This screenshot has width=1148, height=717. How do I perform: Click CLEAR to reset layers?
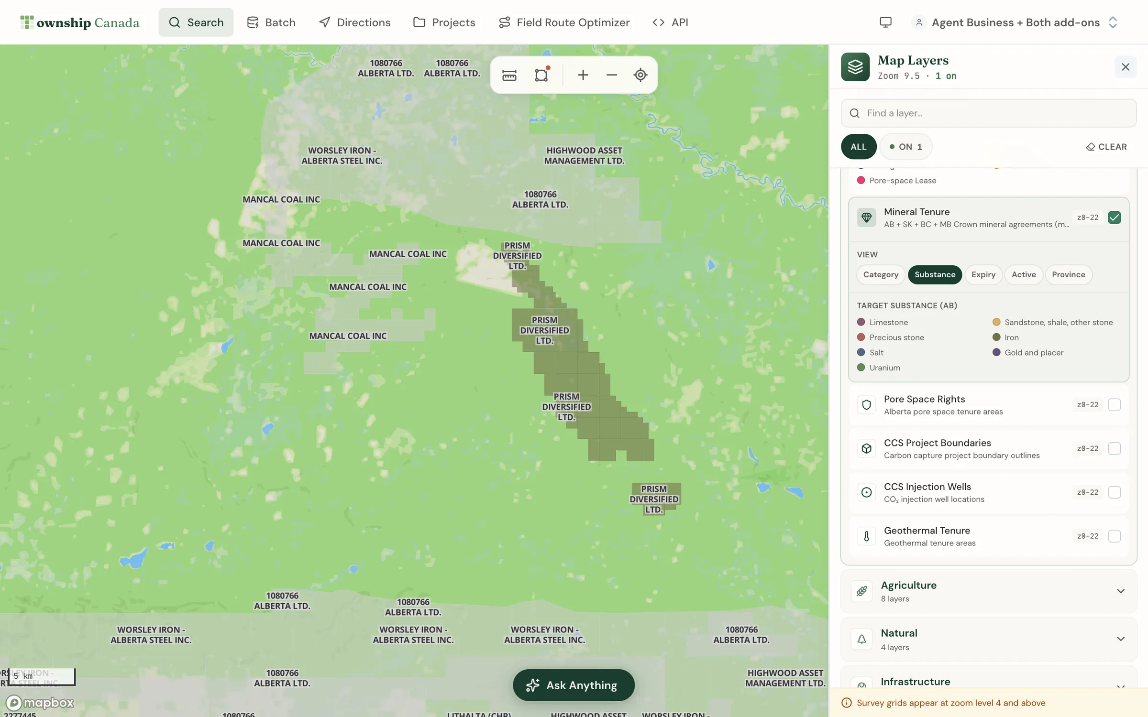click(1106, 147)
